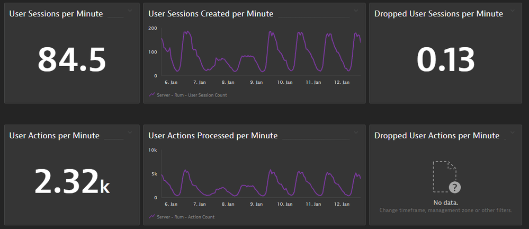Screen dimensions: 529x229
Task: Expand the User Actions per Minute tile chevron
Action: pos(131,133)
